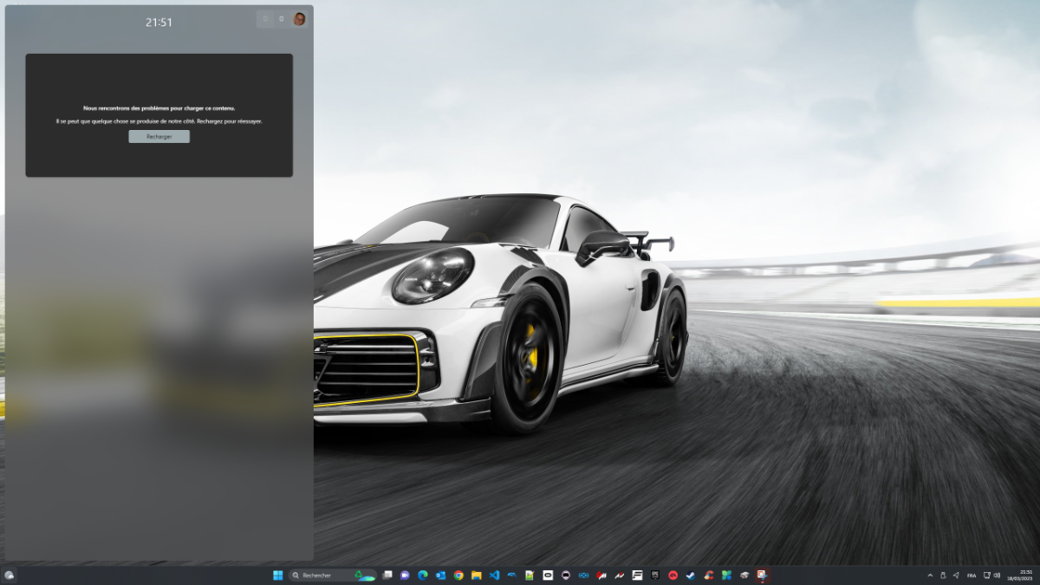Click the 'Il se peut que quelque chose' message line
This screenshot has height=585, width=1040.
pyautogui.click(x=159, y=121)
